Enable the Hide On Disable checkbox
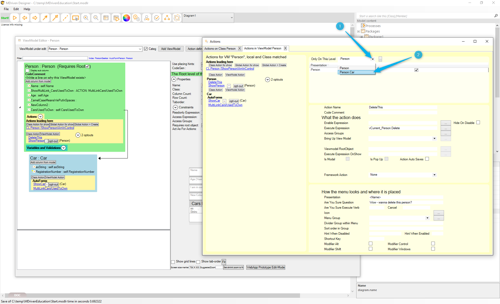 pos(478,123)
